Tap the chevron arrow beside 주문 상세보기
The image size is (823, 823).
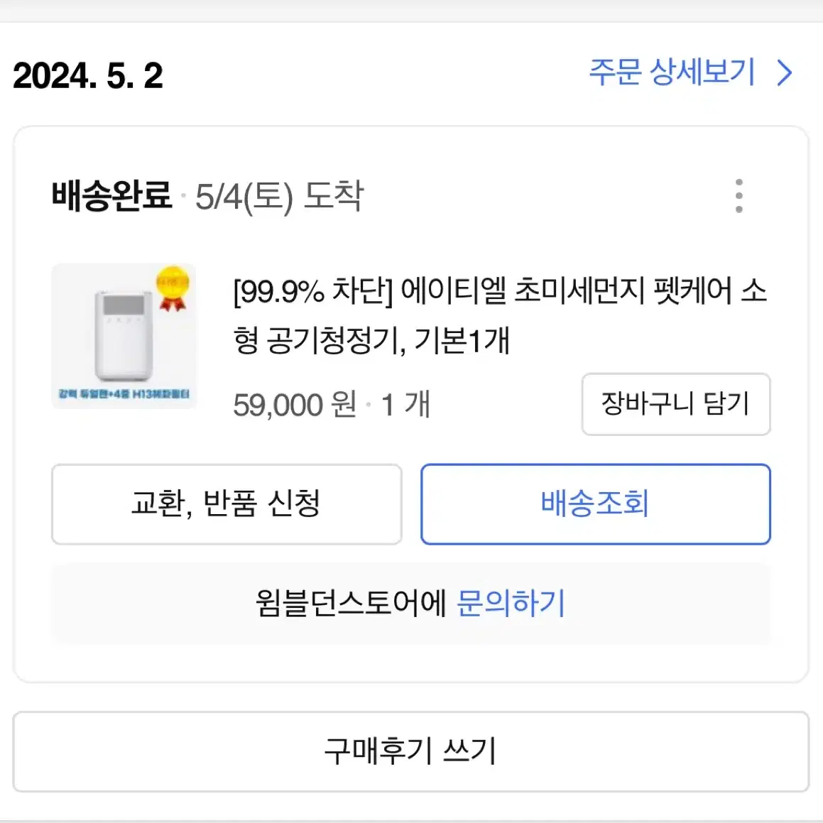pyautogui.click(x=784, y=73)
